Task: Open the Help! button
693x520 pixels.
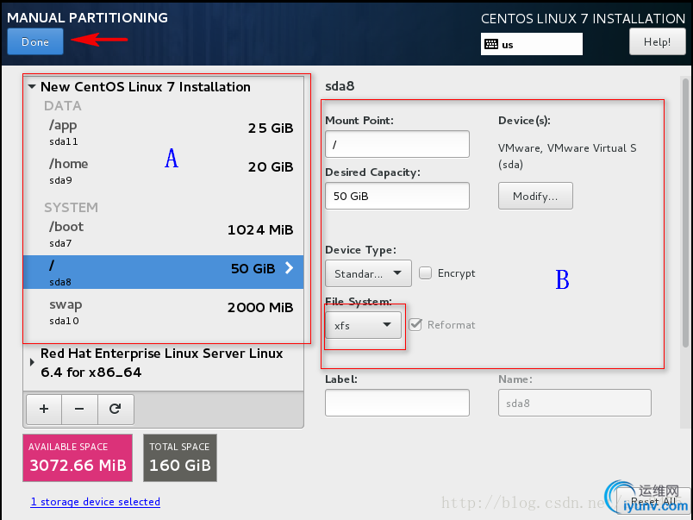Action: coord(657,42)
